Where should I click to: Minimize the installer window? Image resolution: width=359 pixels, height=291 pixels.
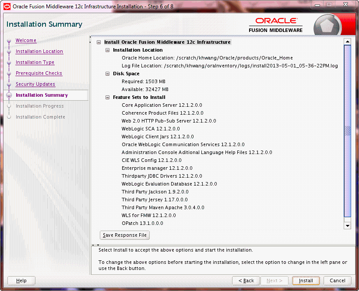pyautogui.click(x=317, y=4)
